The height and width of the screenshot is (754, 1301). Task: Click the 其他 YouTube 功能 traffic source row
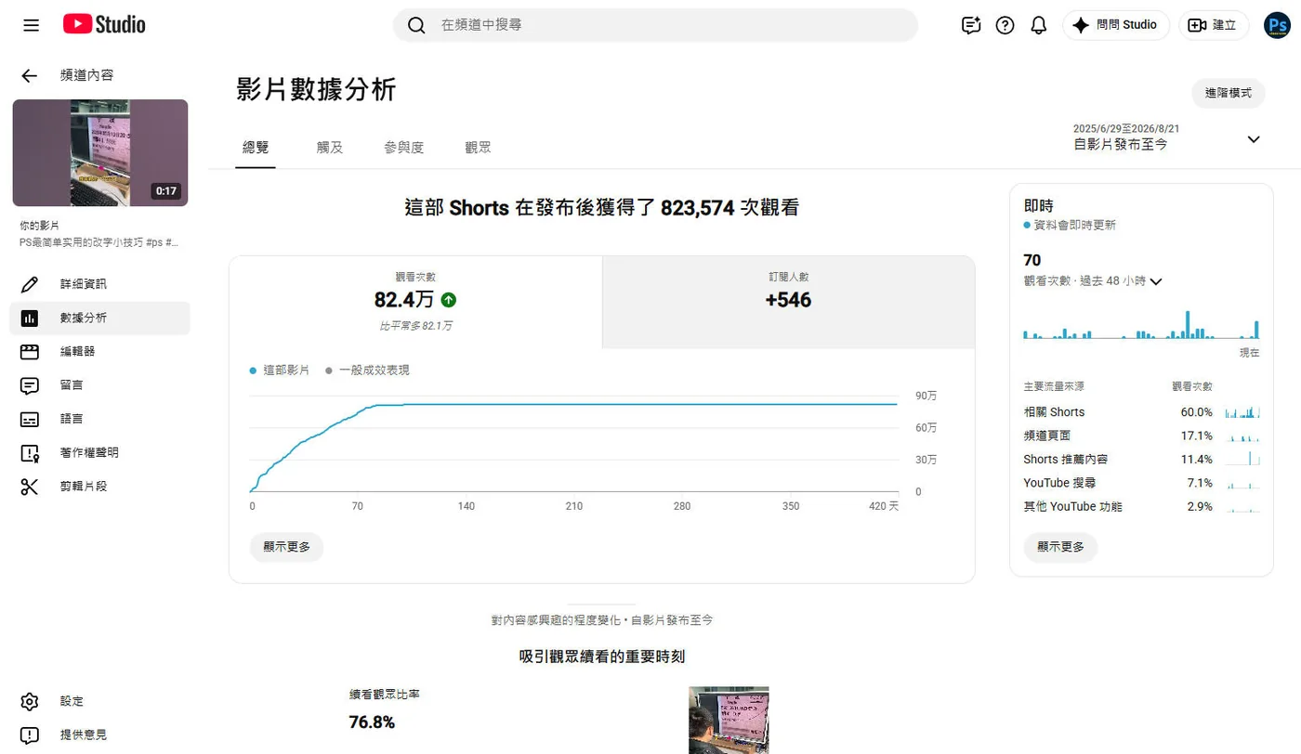(1141, 507)
